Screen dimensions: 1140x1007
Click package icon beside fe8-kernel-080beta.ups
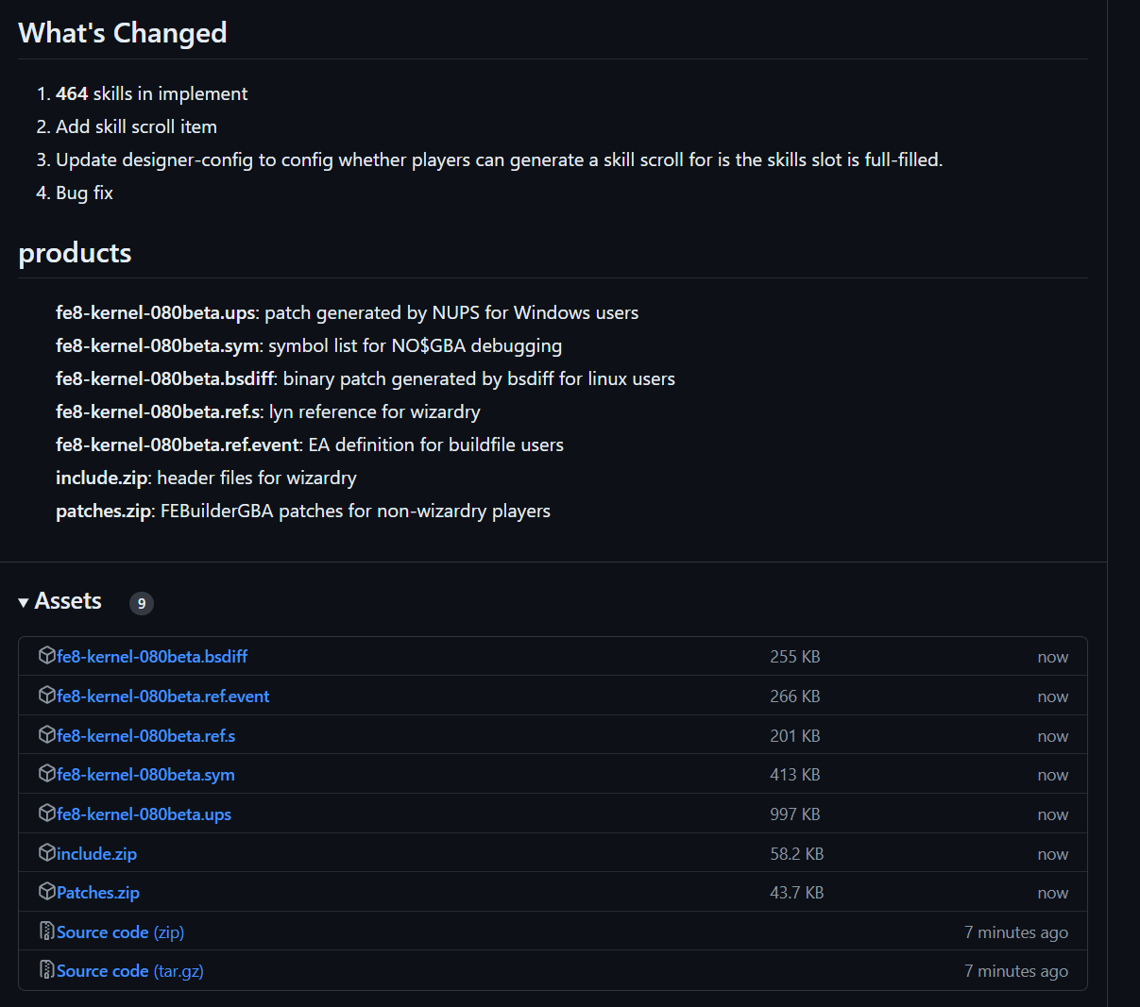46,814
